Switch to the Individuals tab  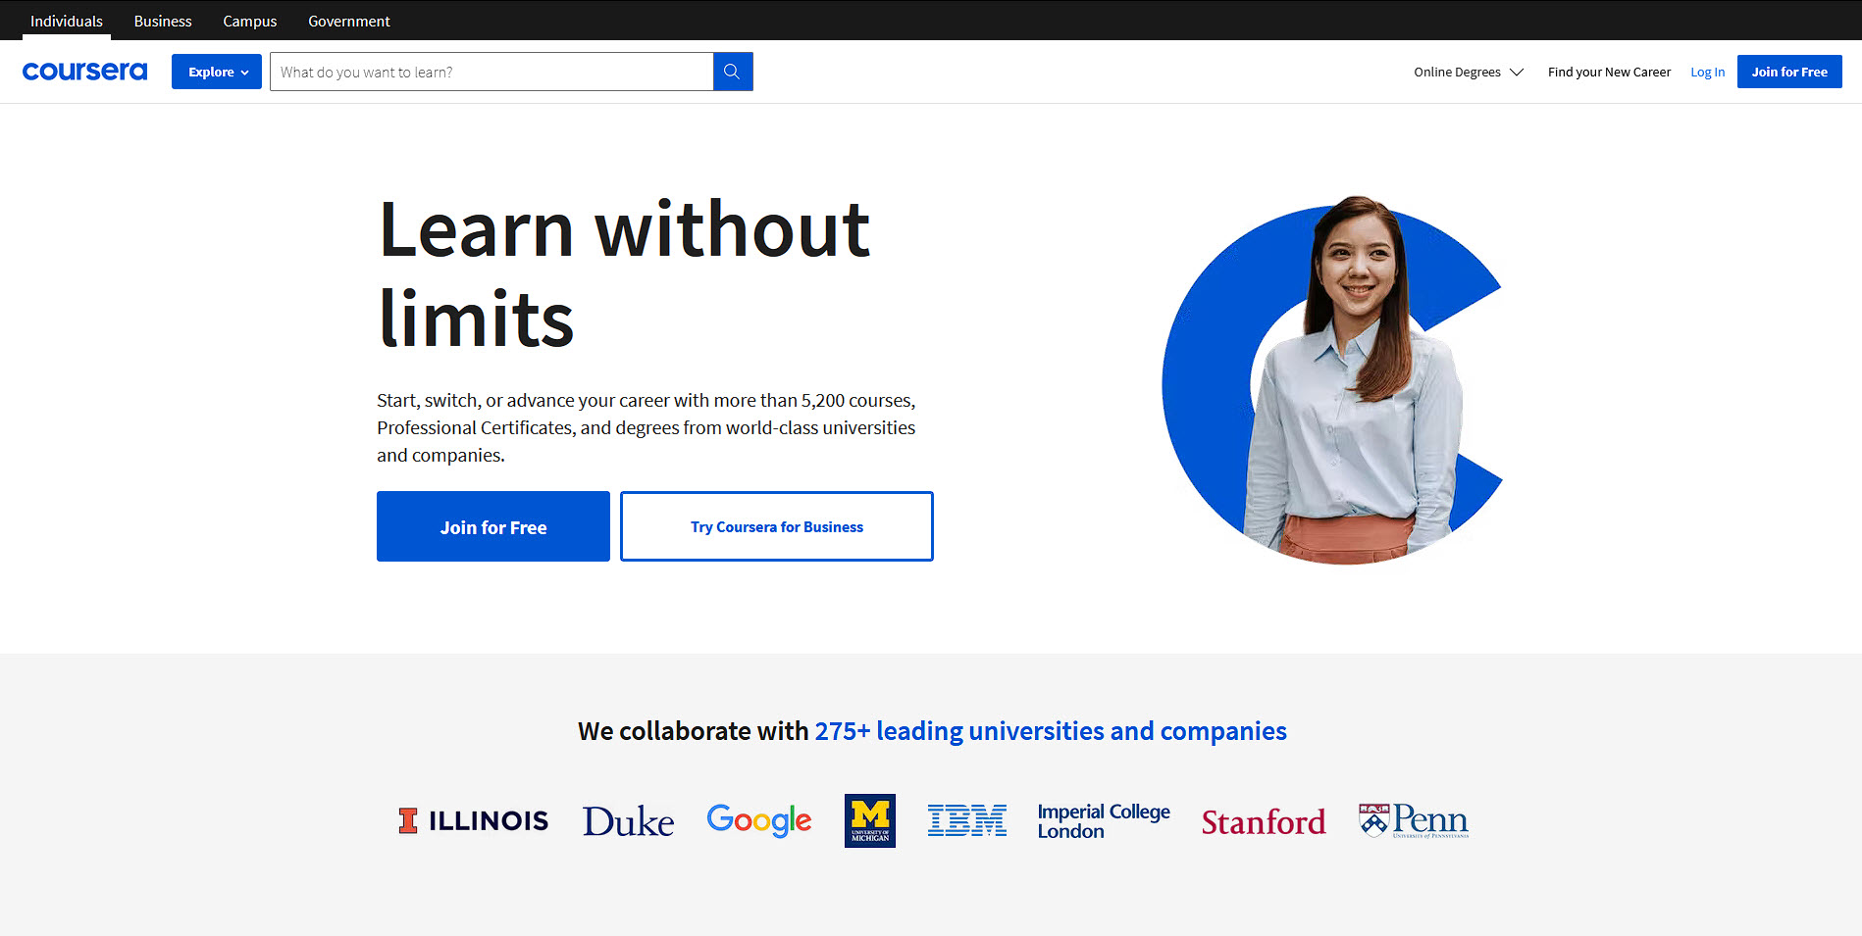[x=67, y=21]
